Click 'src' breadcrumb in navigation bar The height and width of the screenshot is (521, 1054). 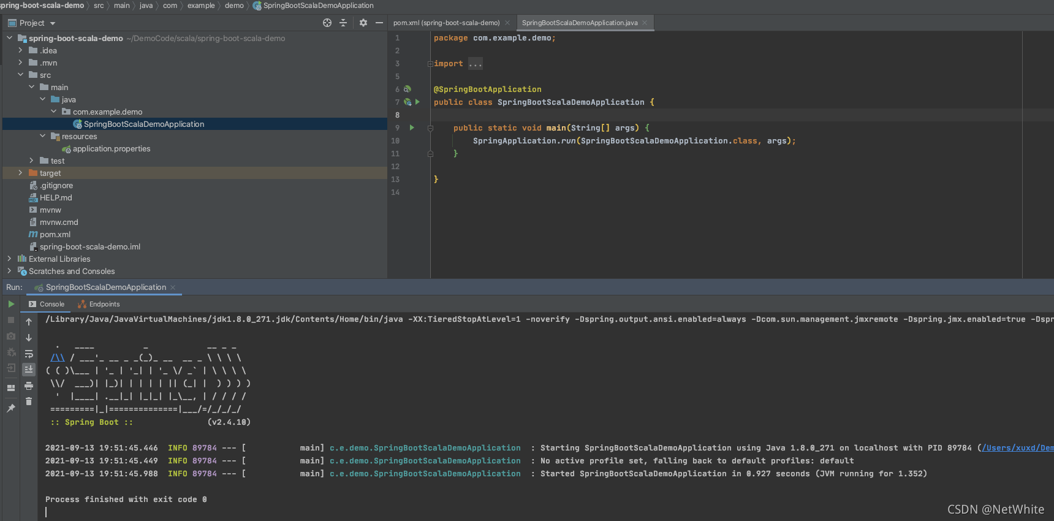click(x=99, y=6)
